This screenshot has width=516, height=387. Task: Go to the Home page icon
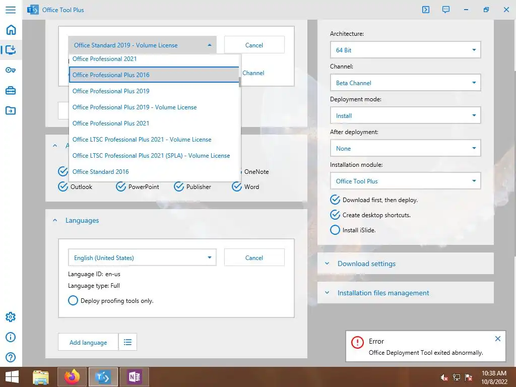pos(11,30)
